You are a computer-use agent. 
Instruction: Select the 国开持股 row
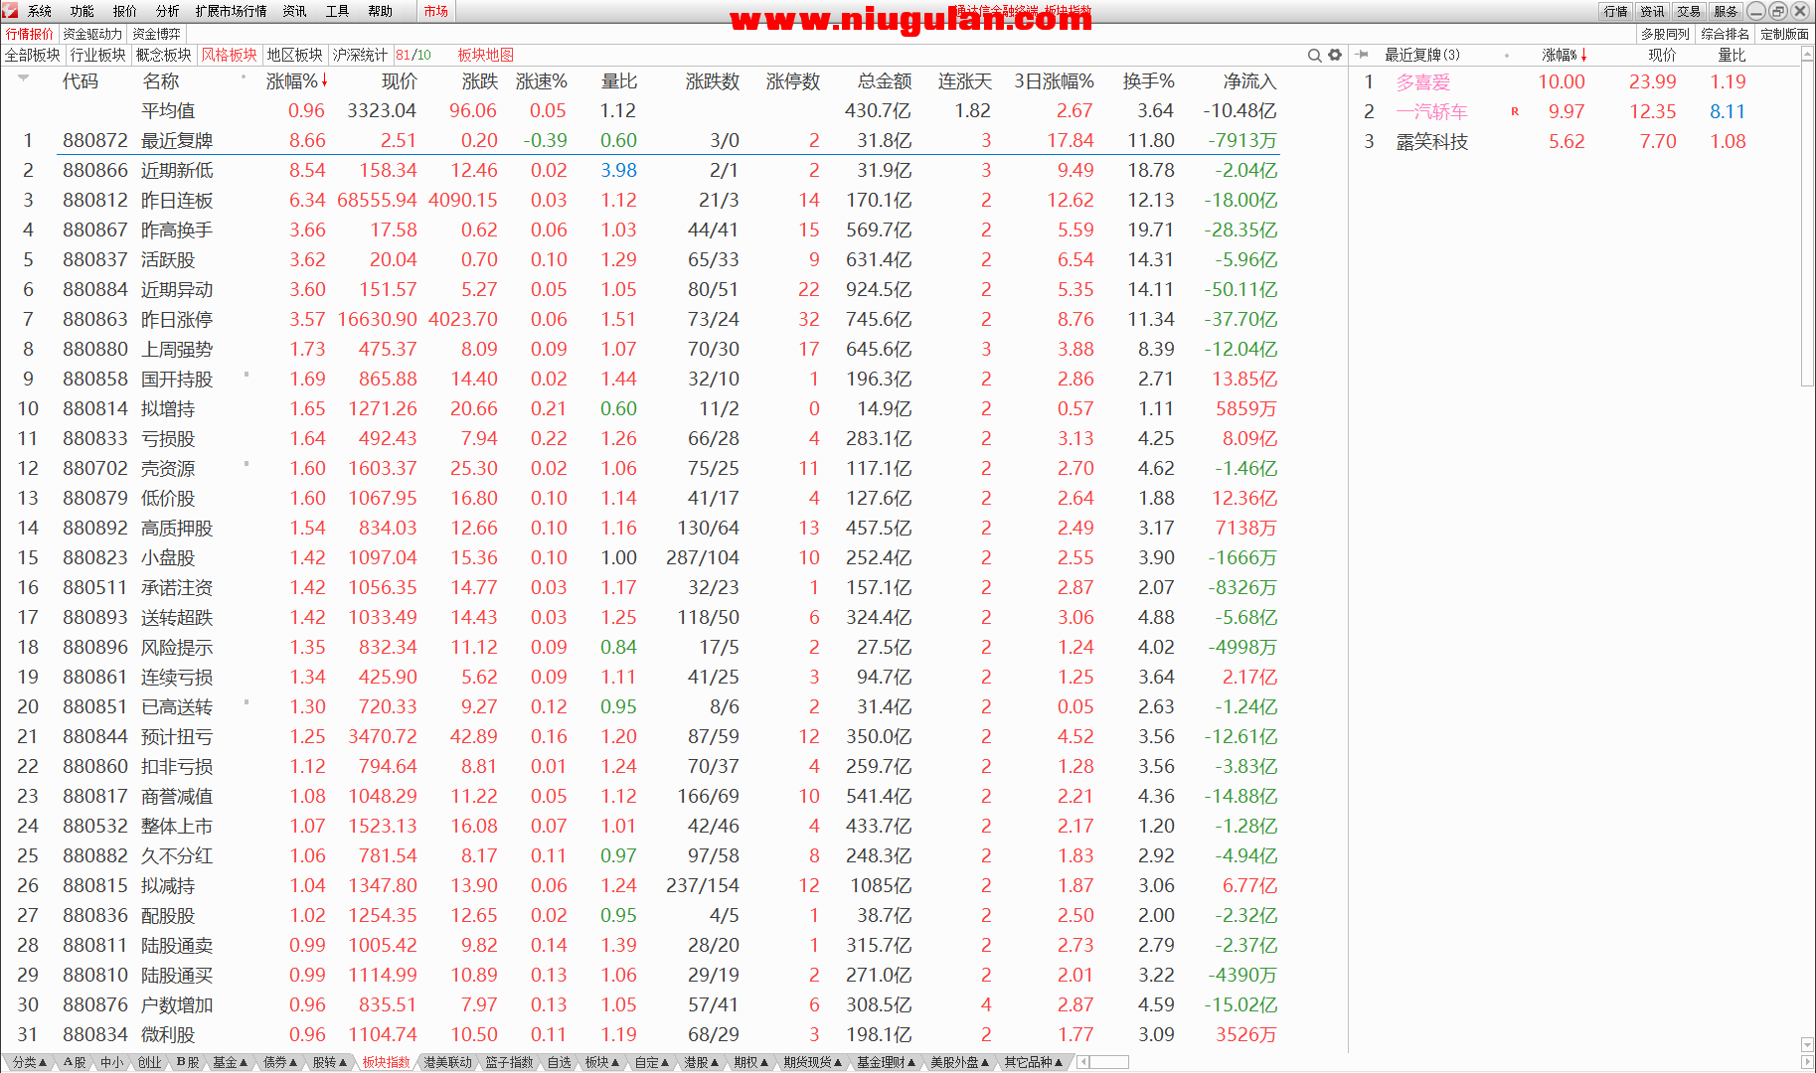click(640, 379)
